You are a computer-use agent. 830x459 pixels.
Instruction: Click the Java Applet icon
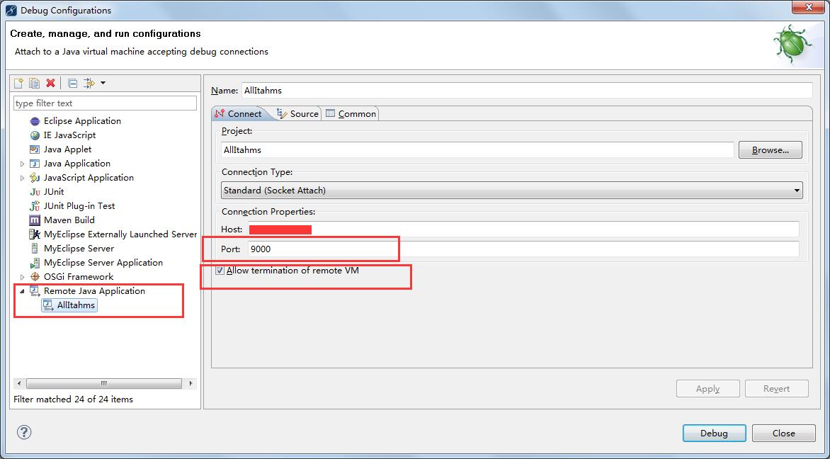(x=35, y=150)
